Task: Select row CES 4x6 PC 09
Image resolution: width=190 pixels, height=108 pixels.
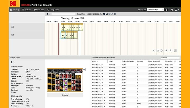Action: coord(136,74)
